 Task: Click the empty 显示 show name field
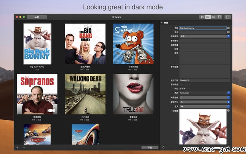(x=203, y=32)
